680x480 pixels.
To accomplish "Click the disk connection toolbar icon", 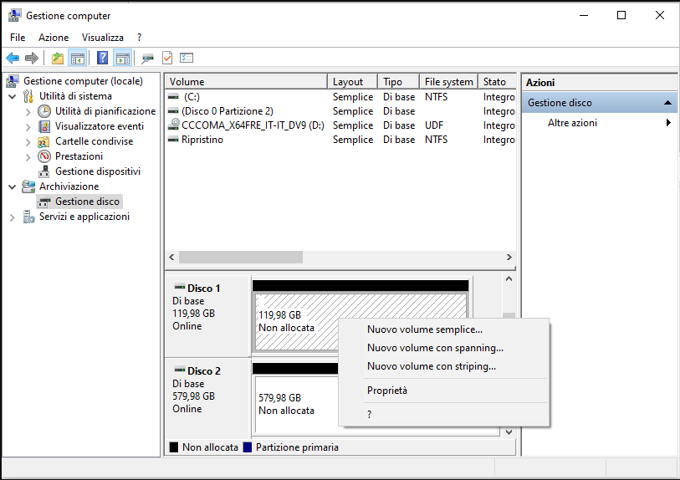I will pos(147,58).
